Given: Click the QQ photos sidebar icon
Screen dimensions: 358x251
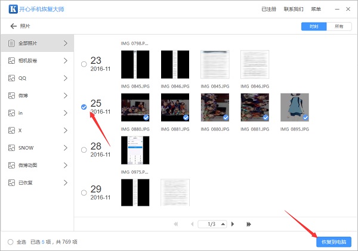Looking at the screenshot, I should (x=11, y=78).
